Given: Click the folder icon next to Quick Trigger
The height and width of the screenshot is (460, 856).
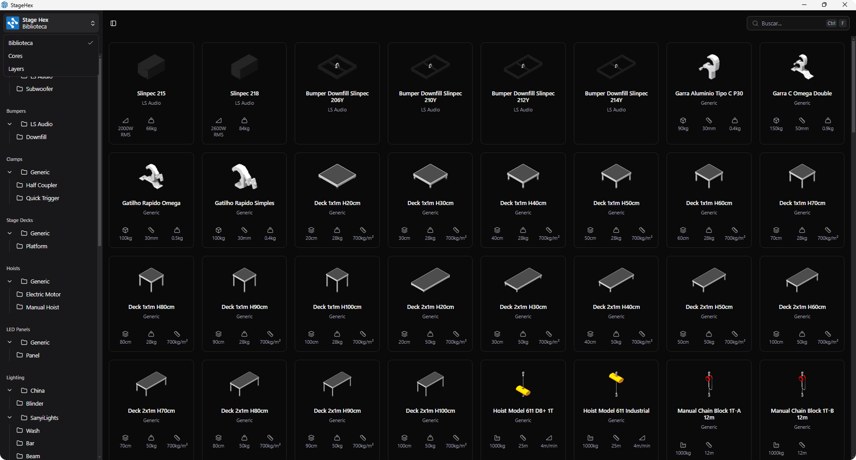Looking at the screenshot, I should pyautogui.click(x=20, y=198).
